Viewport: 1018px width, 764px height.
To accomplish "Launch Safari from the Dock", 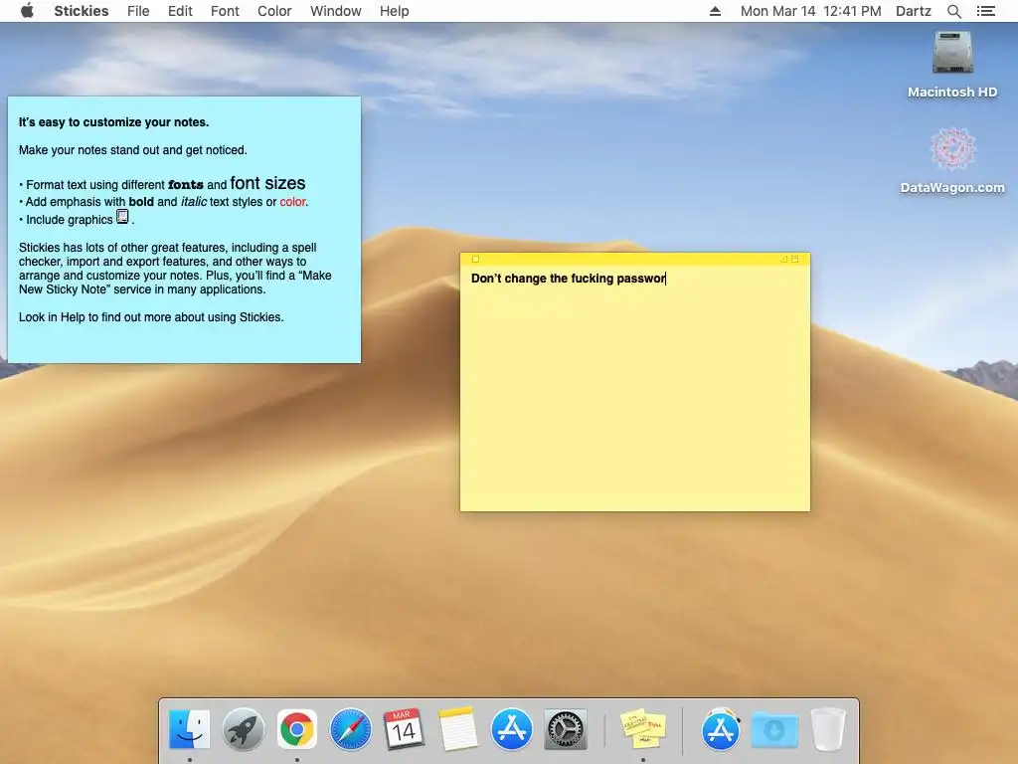I will tap(351, 729).
